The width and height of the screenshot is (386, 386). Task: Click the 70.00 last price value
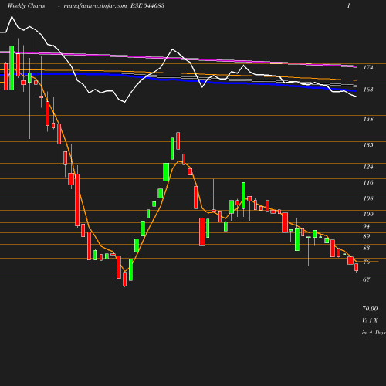370,309
